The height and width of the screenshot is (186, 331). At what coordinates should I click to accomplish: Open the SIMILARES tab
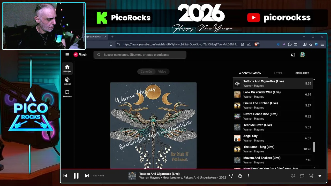302,73
